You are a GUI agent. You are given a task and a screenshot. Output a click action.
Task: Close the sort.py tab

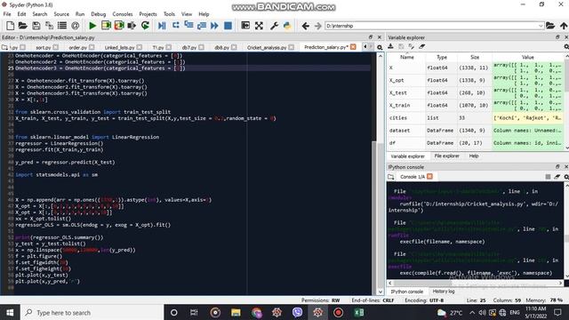[x=55, y=47]
